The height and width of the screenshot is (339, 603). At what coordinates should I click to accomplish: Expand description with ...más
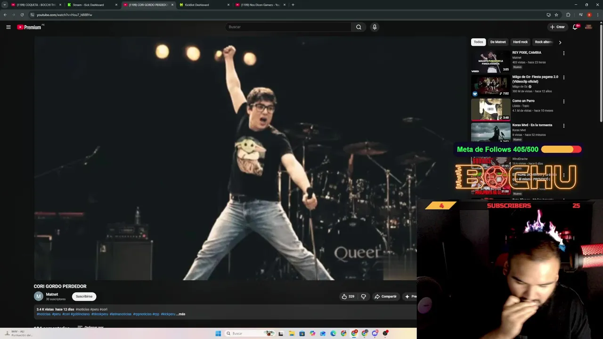coord(181,314)
